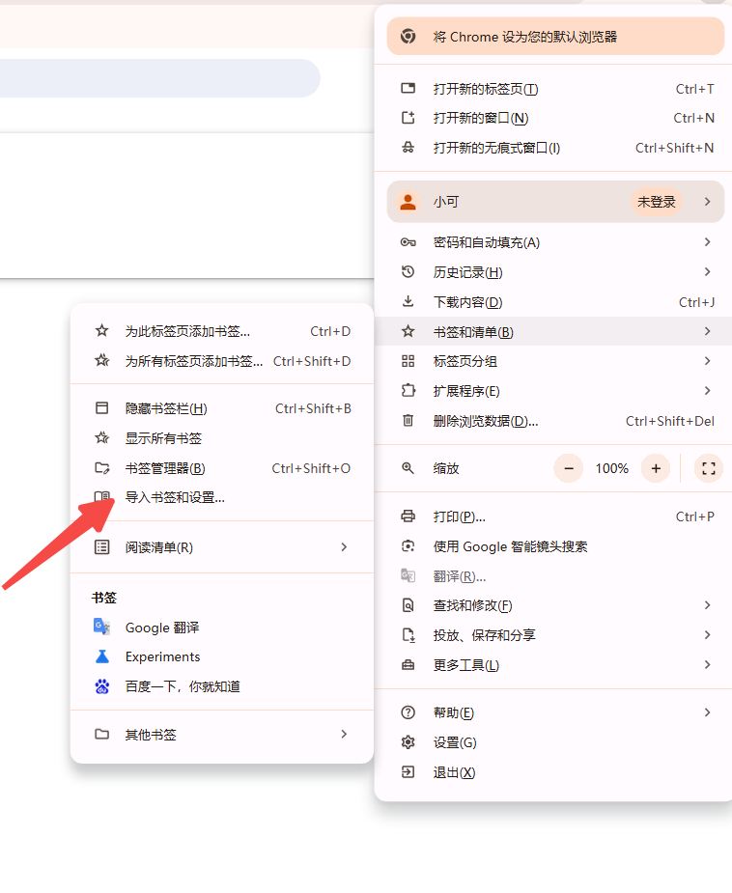This screenshot has width=732, height=893.
Task: Expand the 帮助 submenu arrow
Action: click(x=707, y=712)
